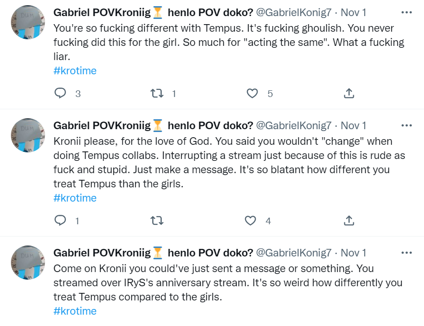Open the first tweet author's profile picture
The width and height of the screenshot is (424, 326).
[x=28, y=22]
